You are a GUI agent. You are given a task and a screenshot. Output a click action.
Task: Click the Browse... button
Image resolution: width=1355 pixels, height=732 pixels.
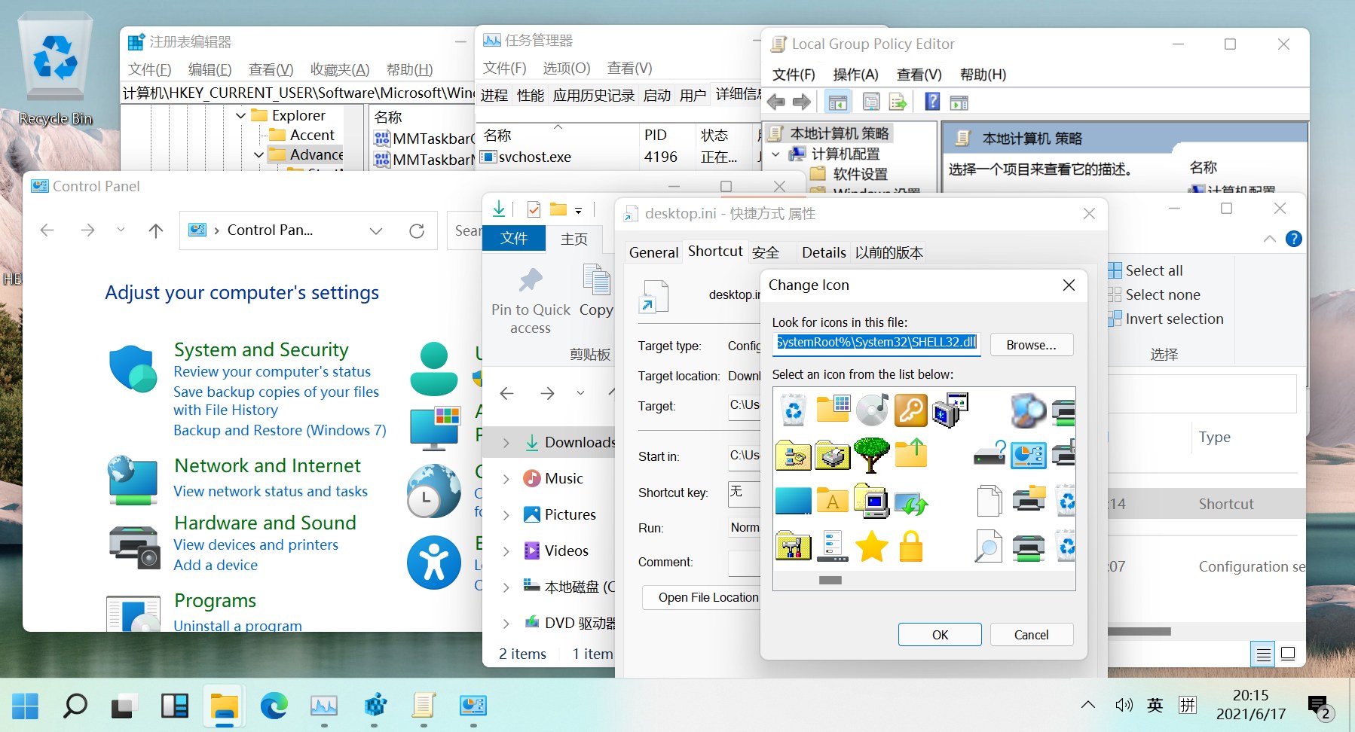click(1031, 345)
